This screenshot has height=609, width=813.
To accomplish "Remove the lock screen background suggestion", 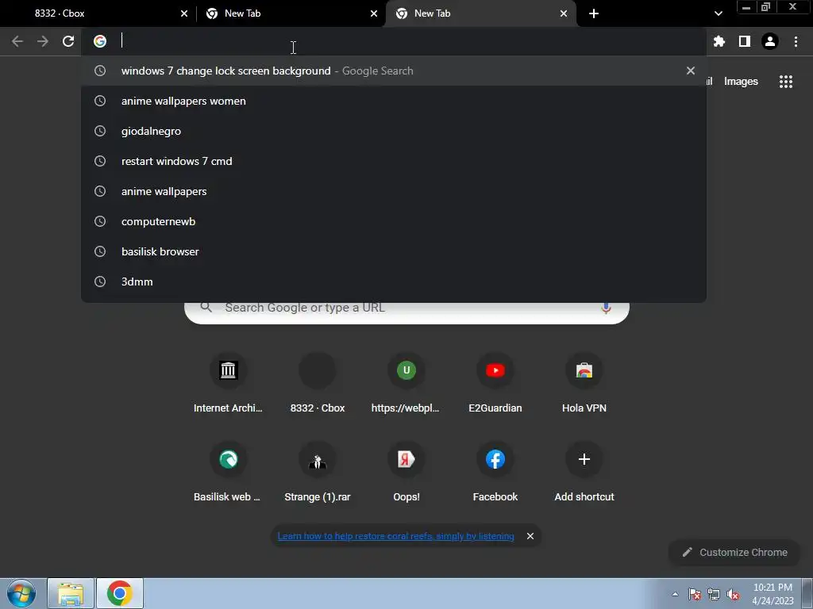I will tap(690, 71).
